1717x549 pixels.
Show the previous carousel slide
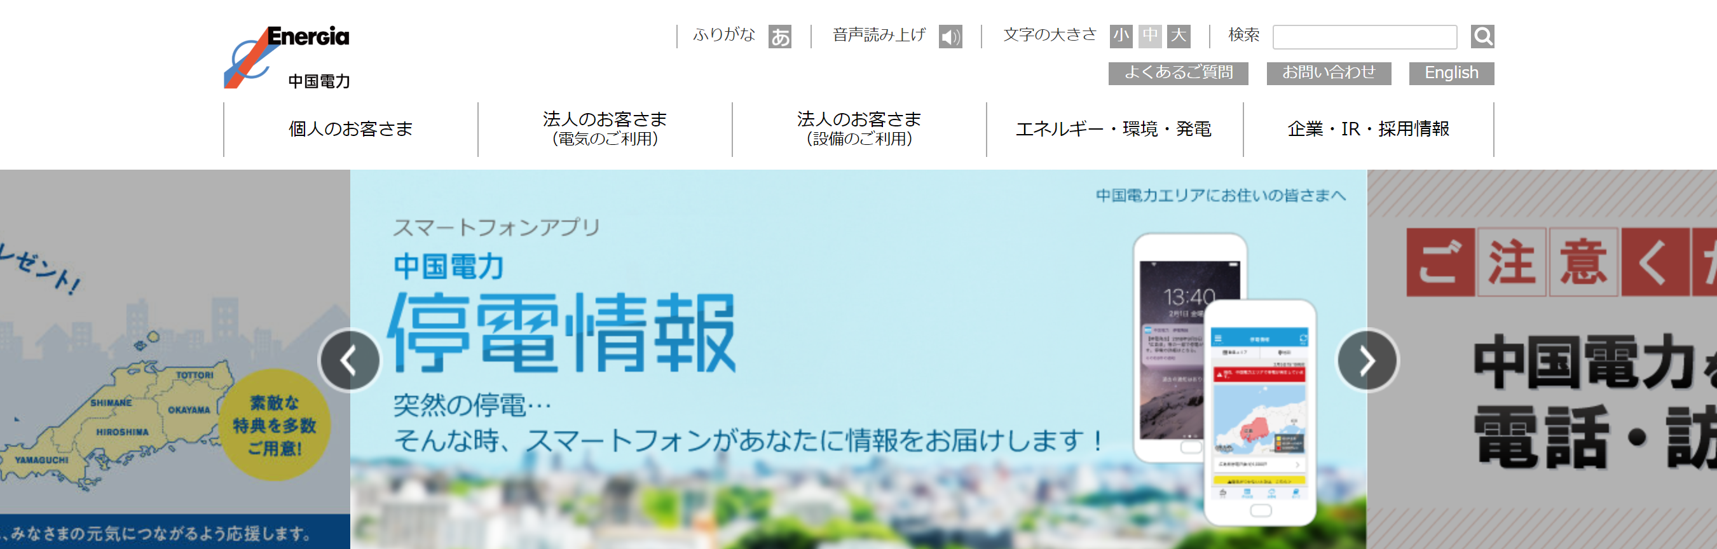point(350,360)
